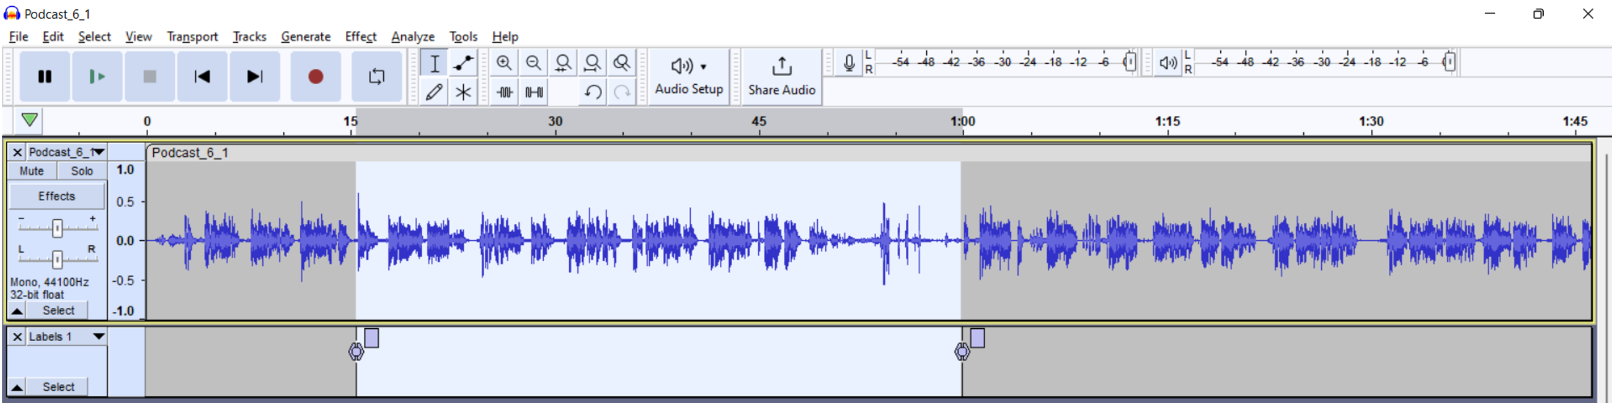Viewport: 1612px width, 405px height.
Task: Open the Podcast_6_1 track dropdown menu
Action: (x=66, y=152)
